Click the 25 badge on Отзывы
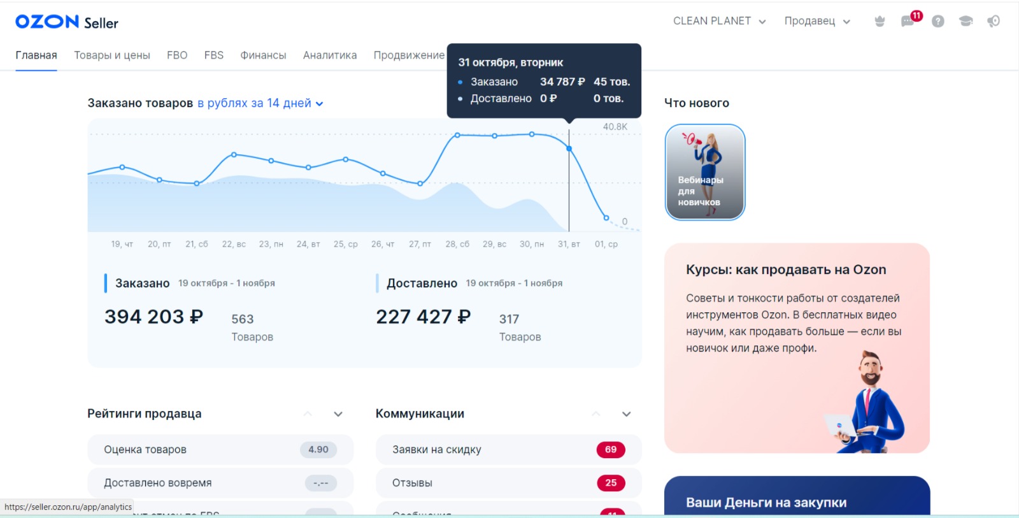1019x518 pixels. click(611, 483)
